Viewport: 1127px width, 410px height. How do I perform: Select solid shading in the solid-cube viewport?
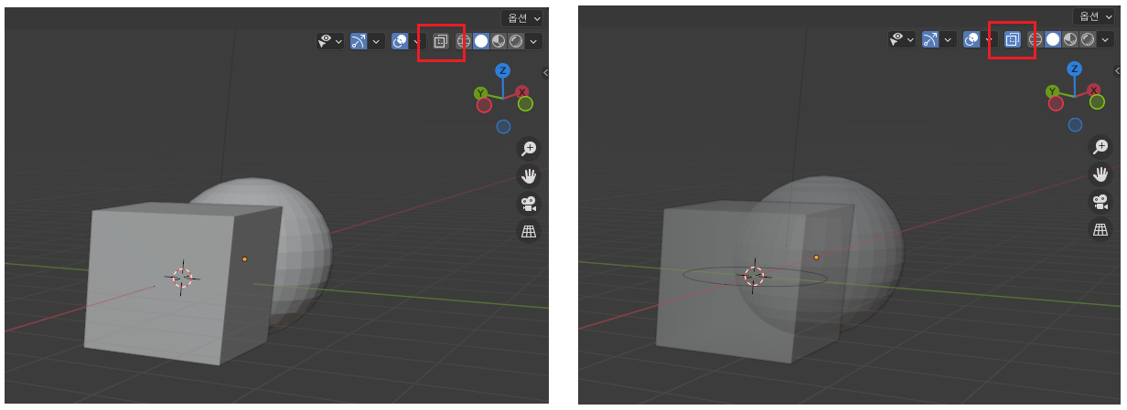click(481, 41)
